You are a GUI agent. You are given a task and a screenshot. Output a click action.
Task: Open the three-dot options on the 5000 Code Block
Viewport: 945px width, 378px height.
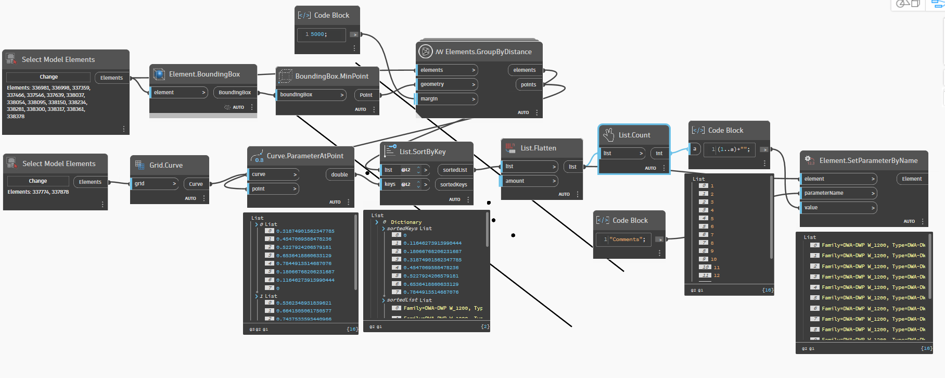(354, 48)
